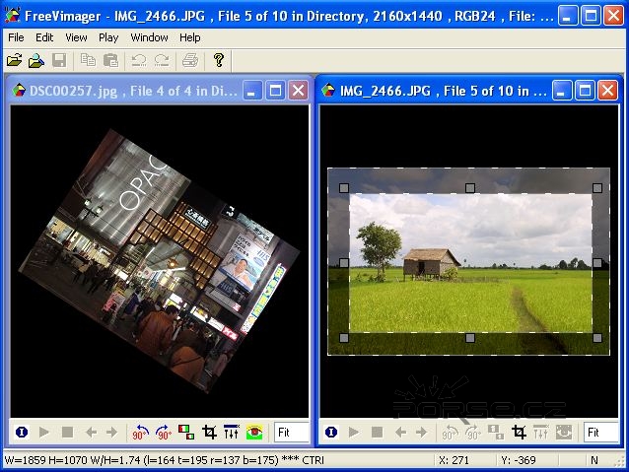
Task: Open image info in IMG_2466 window
Action: tap(331, 433)
